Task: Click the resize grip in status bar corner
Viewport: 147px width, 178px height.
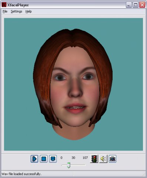Action: [x=144, y=175]
